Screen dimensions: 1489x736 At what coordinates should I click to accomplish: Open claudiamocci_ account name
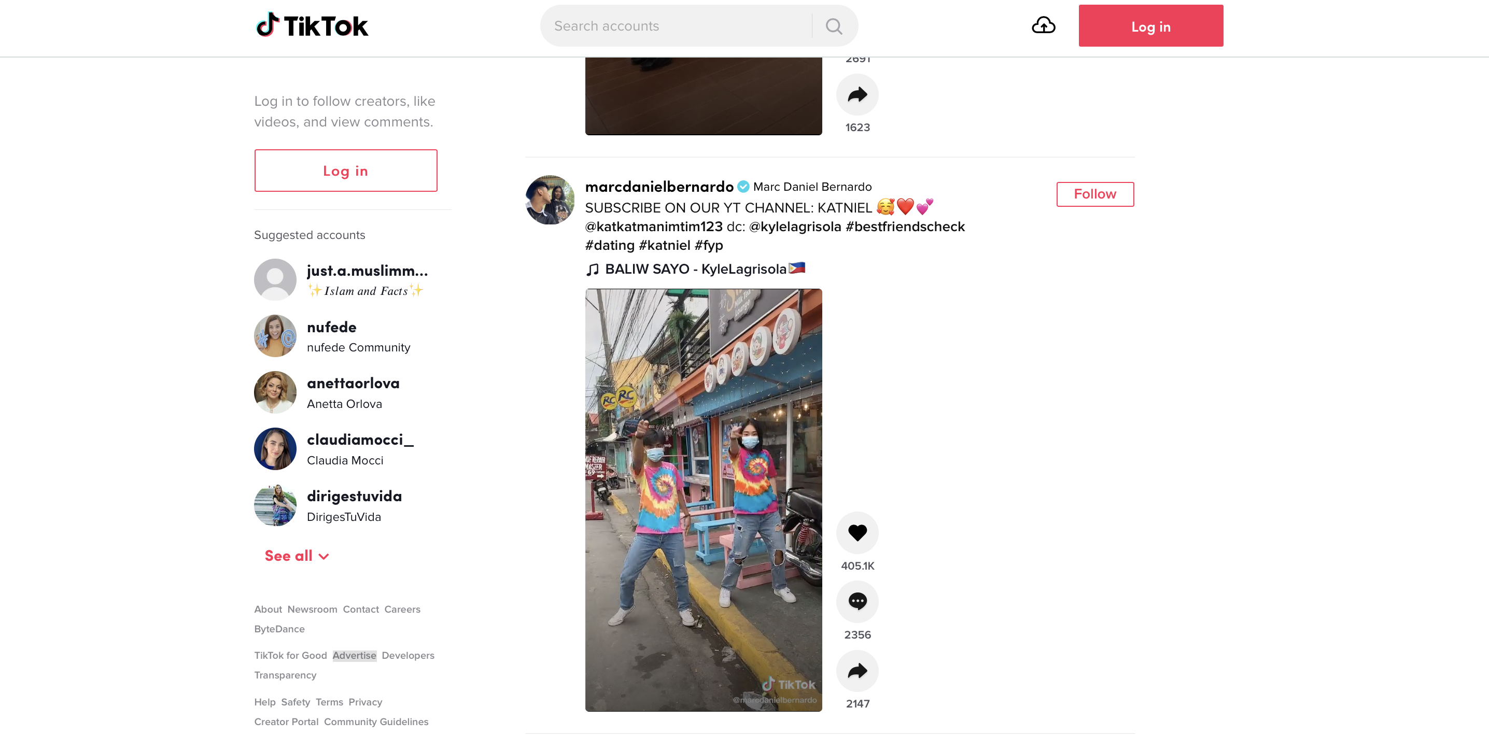tap(360, 440)
